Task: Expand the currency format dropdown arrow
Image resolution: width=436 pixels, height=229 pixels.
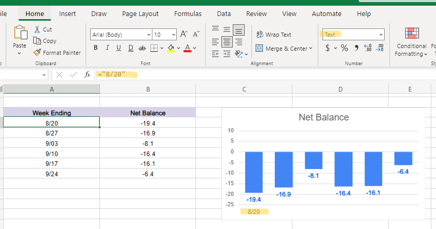Action: (x=335, y=48)
